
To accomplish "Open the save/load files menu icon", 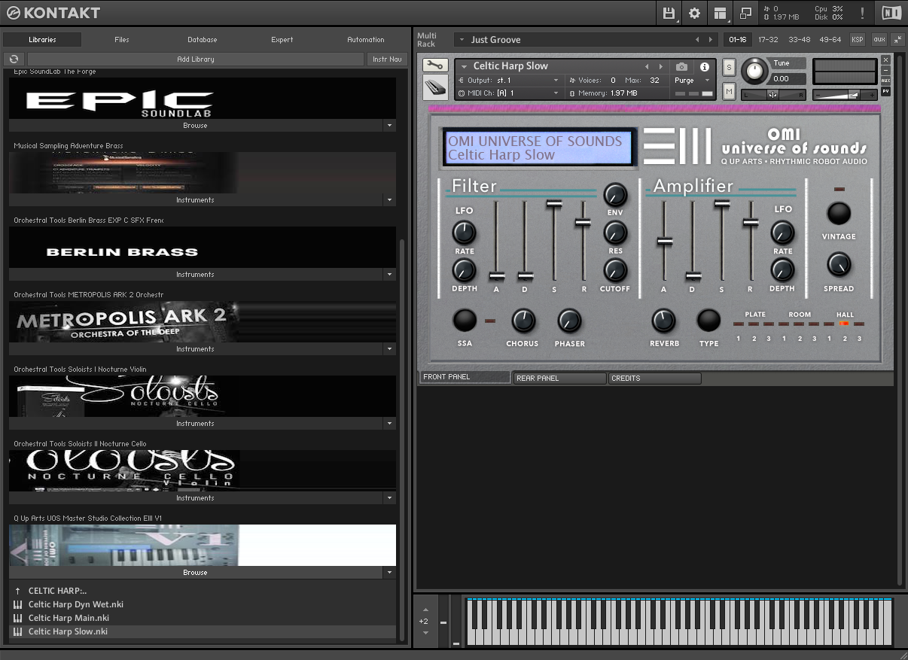I will pos(669,13).
